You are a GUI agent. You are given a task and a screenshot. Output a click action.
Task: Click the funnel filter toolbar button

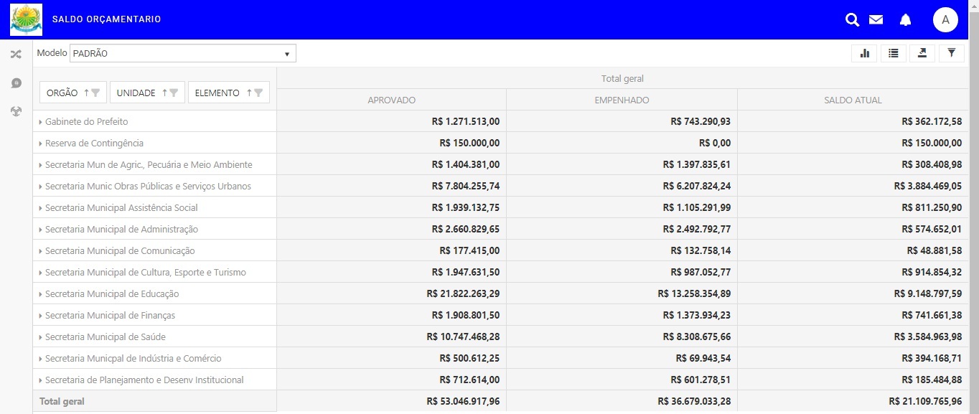point(951,53)
